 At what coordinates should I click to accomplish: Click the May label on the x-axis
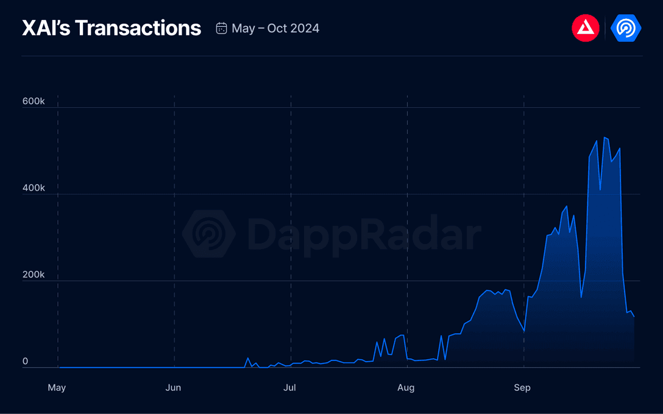coord(57,387)
